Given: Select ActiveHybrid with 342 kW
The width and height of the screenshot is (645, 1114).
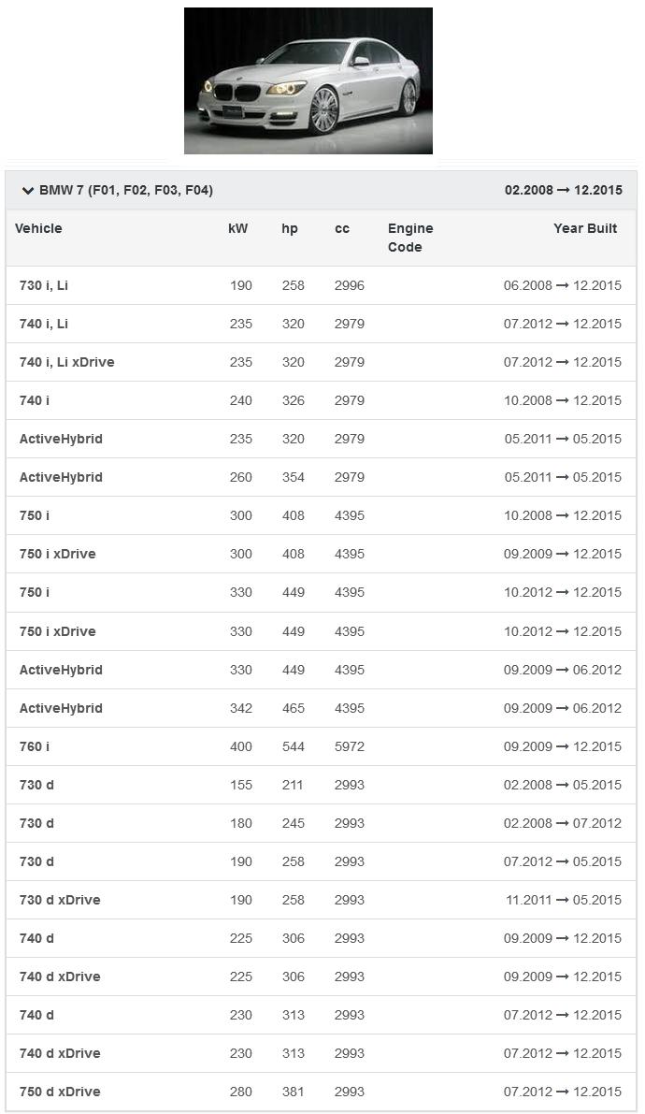Looking at the screenshot, I should click(x=61, y=708).
